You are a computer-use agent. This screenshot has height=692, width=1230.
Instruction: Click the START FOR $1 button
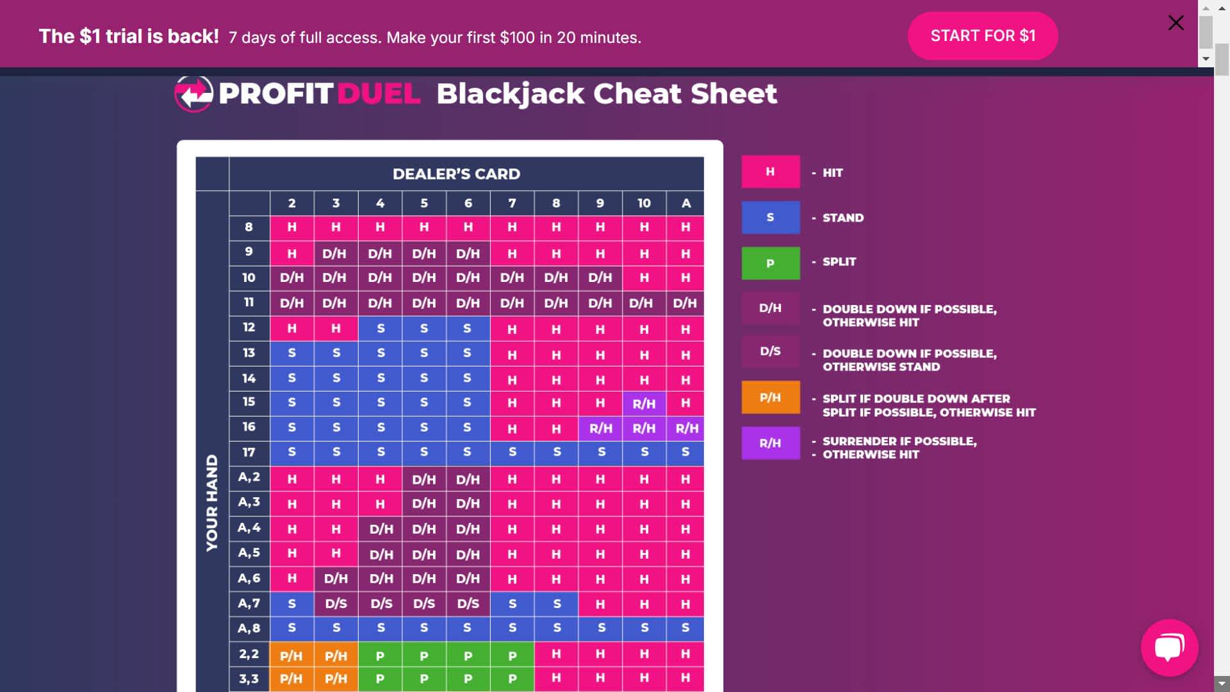[x=982, y=36]
